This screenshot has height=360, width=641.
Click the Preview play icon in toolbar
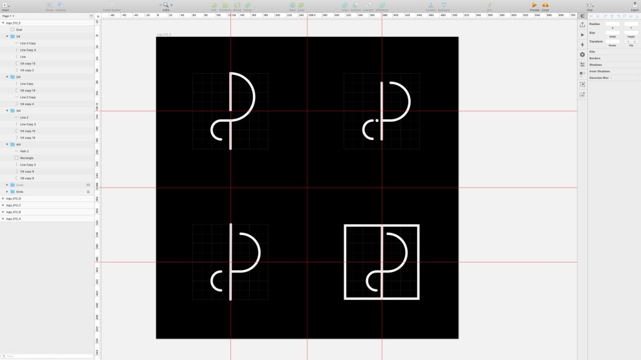pyautogui.click(x=535, y=5)
